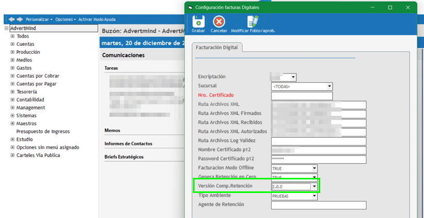Expand the Cuentas tree node
The image size is (424, 218).
click(x=13, y=44)
